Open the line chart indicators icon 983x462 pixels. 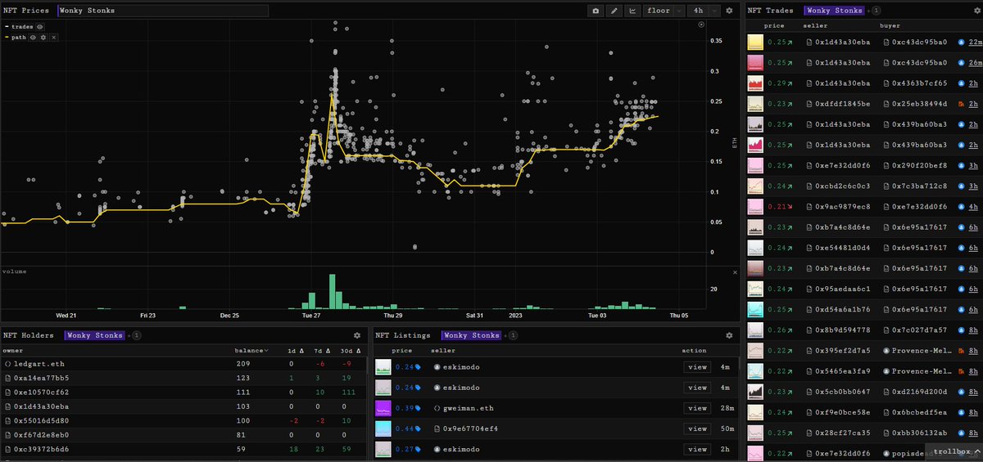click(632, 11)
